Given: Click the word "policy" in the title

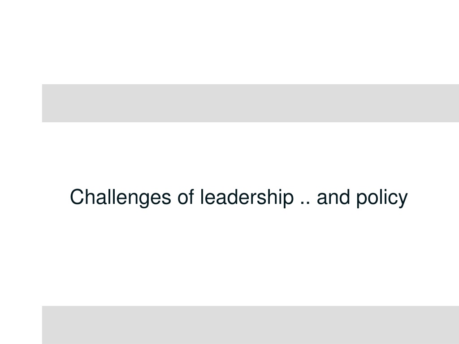Looking at the screenshot, I should tap(382, 198).
